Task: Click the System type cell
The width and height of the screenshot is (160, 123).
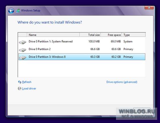Action: coord(128,42)
